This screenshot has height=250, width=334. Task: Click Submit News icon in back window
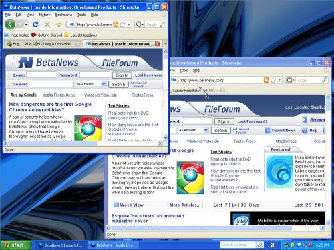(267, 131)
